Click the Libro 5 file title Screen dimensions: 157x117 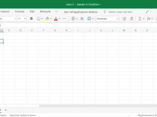[70, 5]
